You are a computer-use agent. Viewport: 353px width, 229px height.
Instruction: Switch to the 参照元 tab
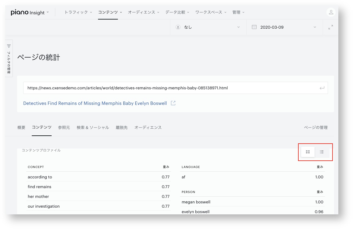pyautogui.click(x=64, y=127)
